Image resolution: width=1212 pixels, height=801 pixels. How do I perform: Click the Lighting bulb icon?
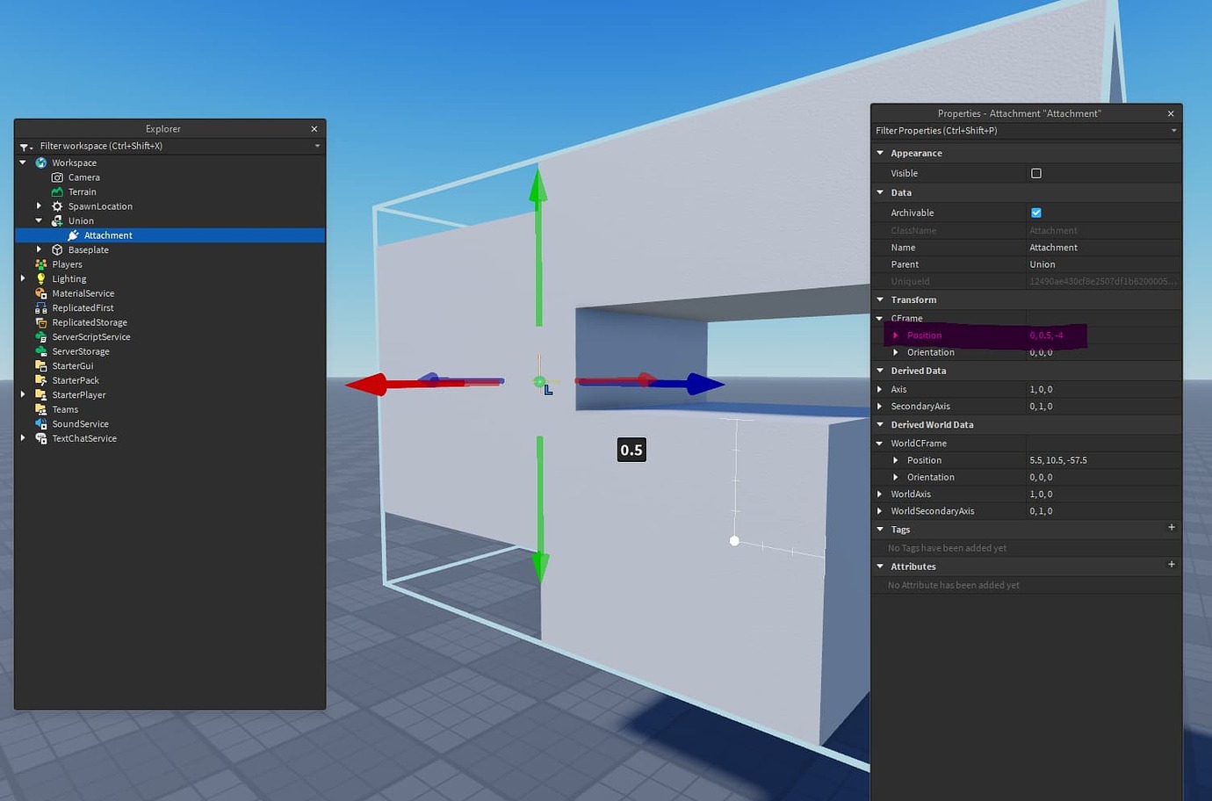[40, 278]
